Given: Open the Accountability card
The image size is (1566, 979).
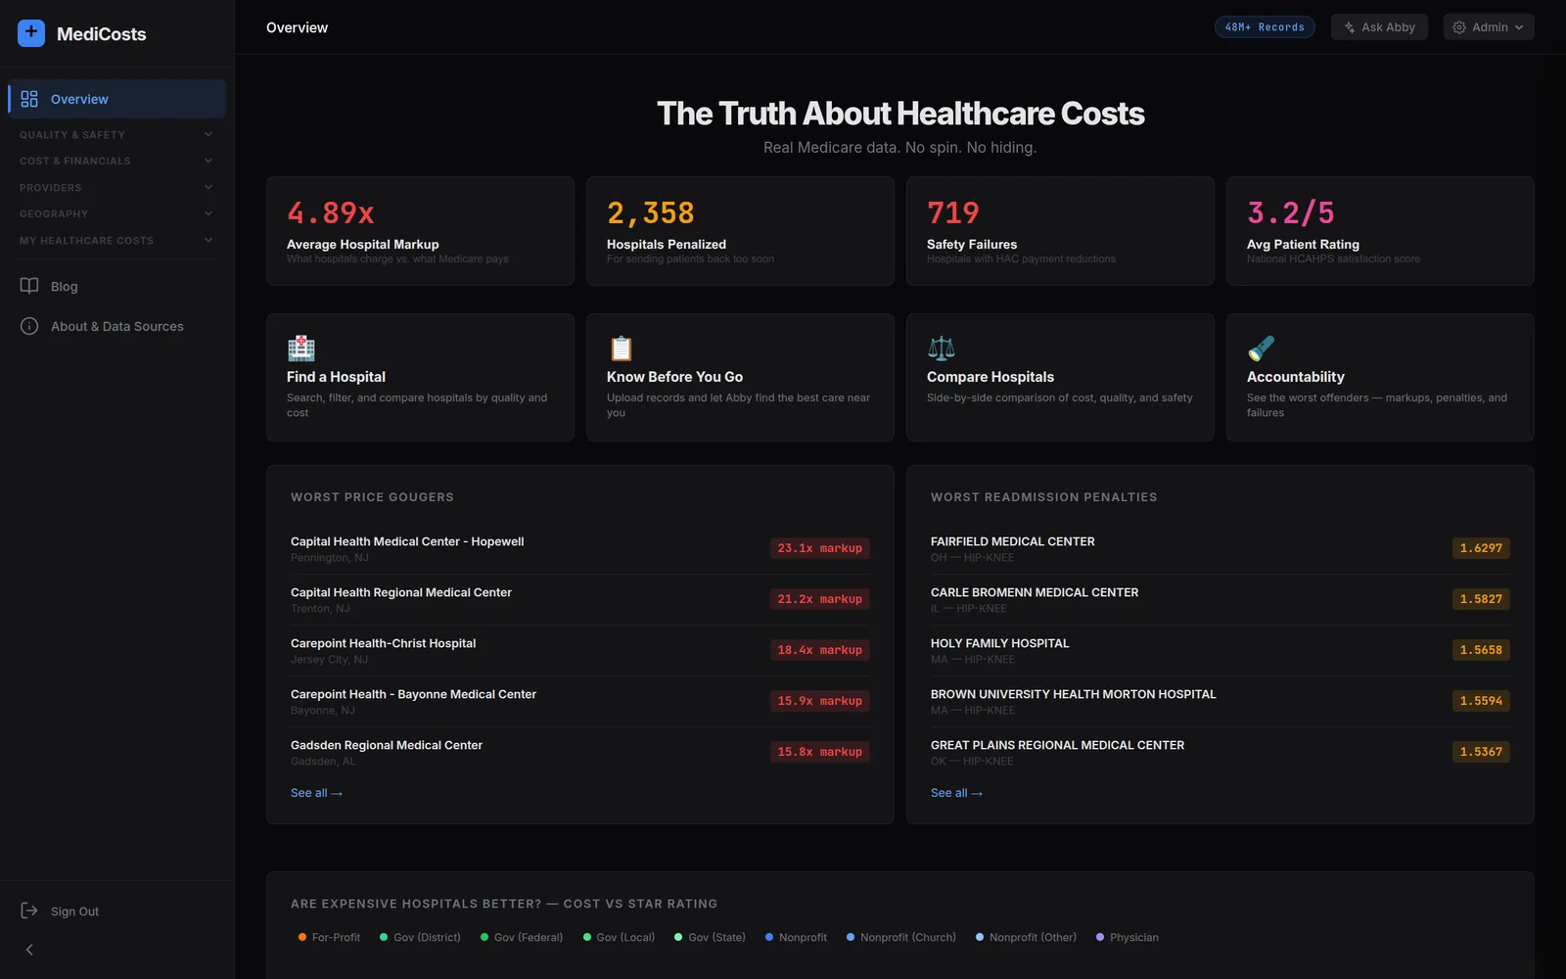Looking at the screenshot, I should (1380, 377).
